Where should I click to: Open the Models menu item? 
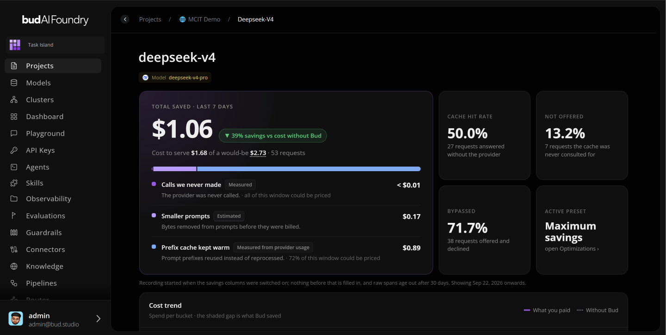coord(53,83)
